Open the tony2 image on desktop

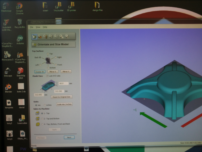[9, 119]
